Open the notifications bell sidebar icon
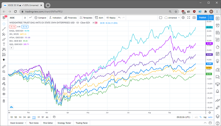221x126 pixels. click(x=217, y=91)
